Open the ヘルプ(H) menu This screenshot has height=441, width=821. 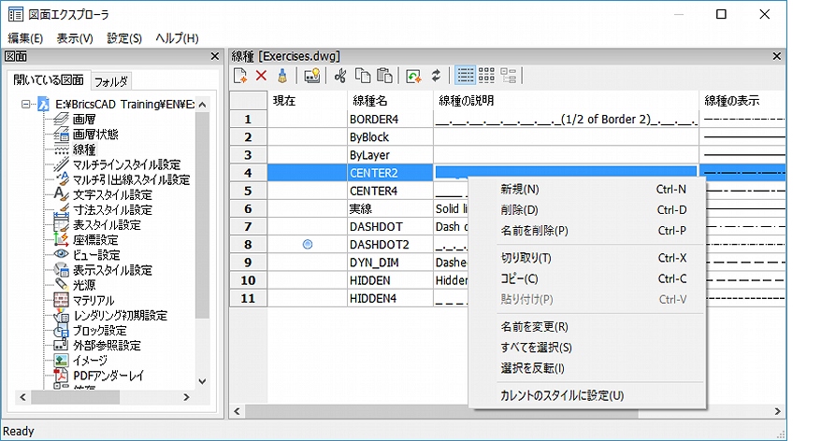(x=177, y=38)
